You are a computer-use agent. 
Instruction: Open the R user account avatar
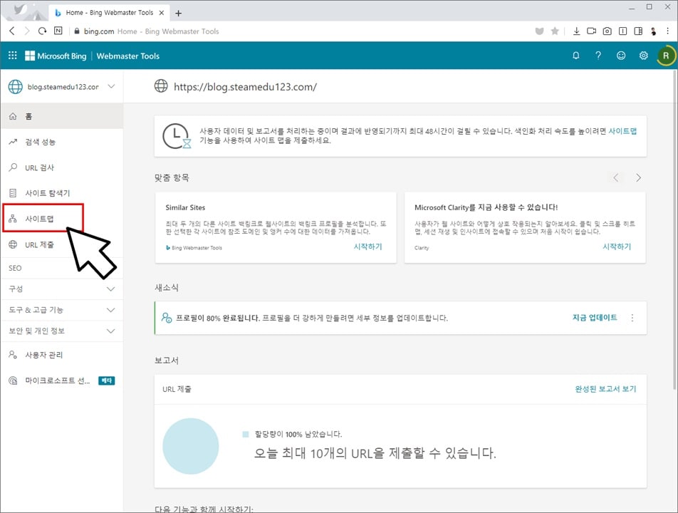click(666, 56)
